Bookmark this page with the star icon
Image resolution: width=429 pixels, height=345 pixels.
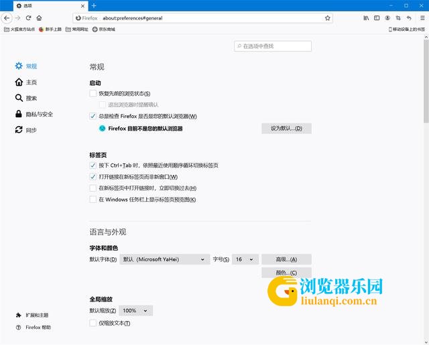click(x=328, y=18)
